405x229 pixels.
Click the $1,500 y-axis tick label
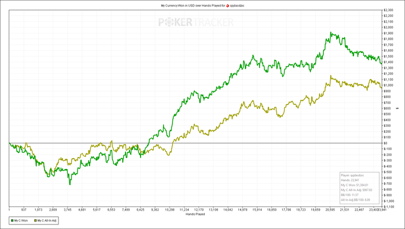388,56
